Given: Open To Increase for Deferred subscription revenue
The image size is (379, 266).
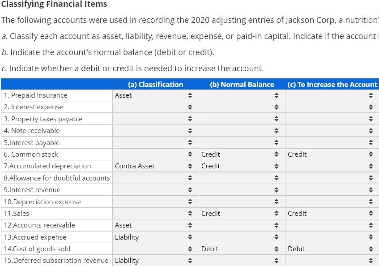Looking at the screenshot, I should click(332, 261).
